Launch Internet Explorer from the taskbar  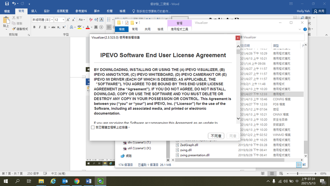tap(53, 181)
